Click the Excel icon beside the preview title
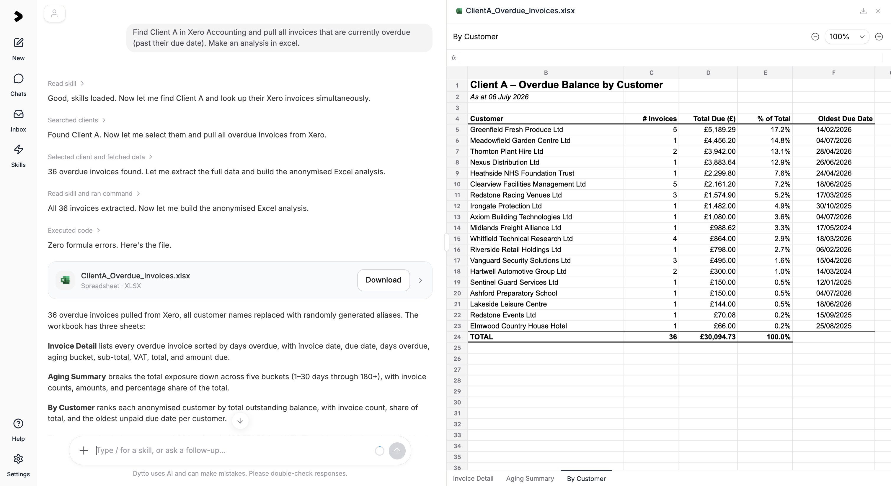 (459, 11)
